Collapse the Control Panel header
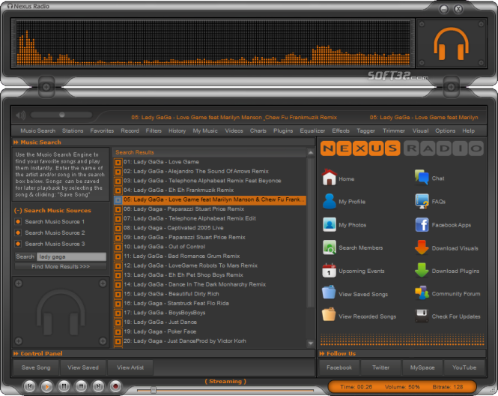Screen dimensions: 498x396 pyautogui.click(x=16, y=354)
